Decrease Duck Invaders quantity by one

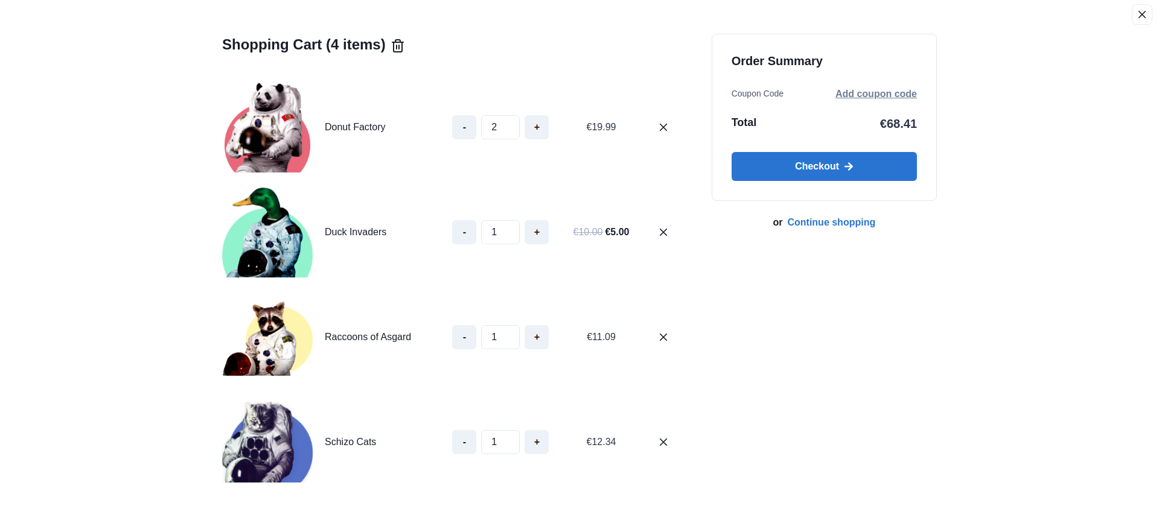[464, 232]
